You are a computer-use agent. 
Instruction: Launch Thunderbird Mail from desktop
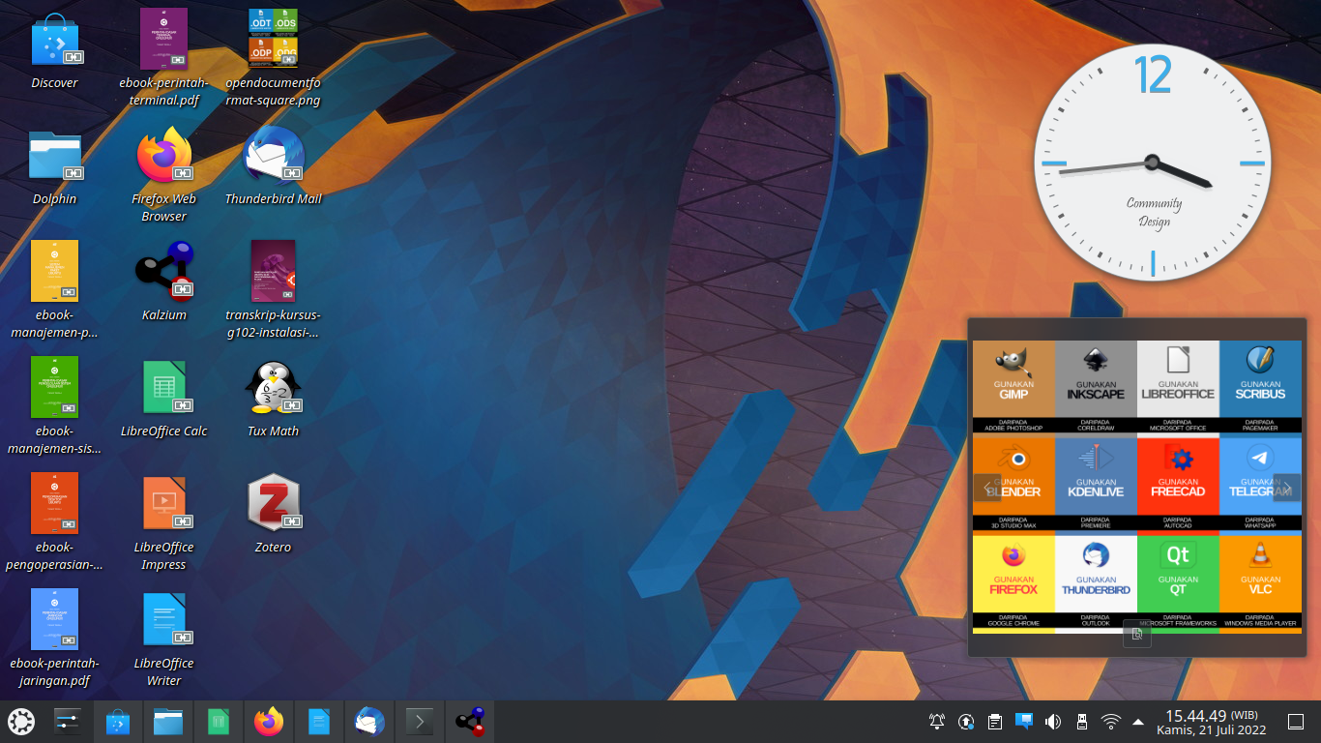point(273,166)
